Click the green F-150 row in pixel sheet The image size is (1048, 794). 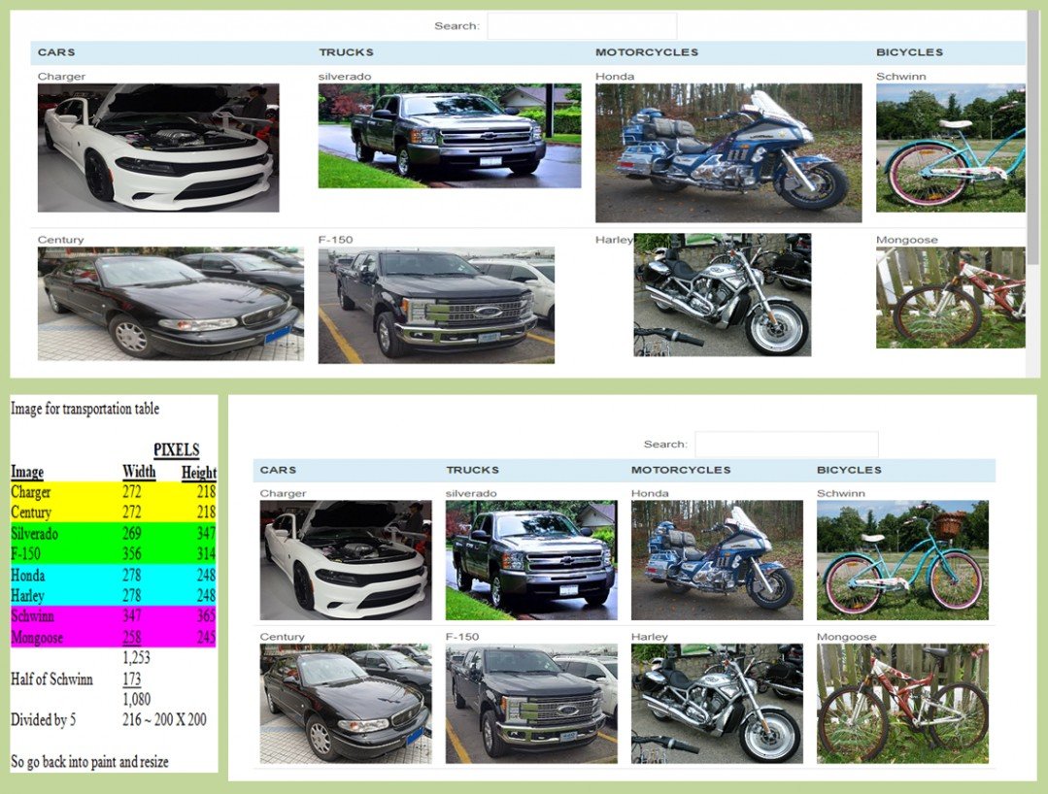pyautogui.click(x=113, y=553)
